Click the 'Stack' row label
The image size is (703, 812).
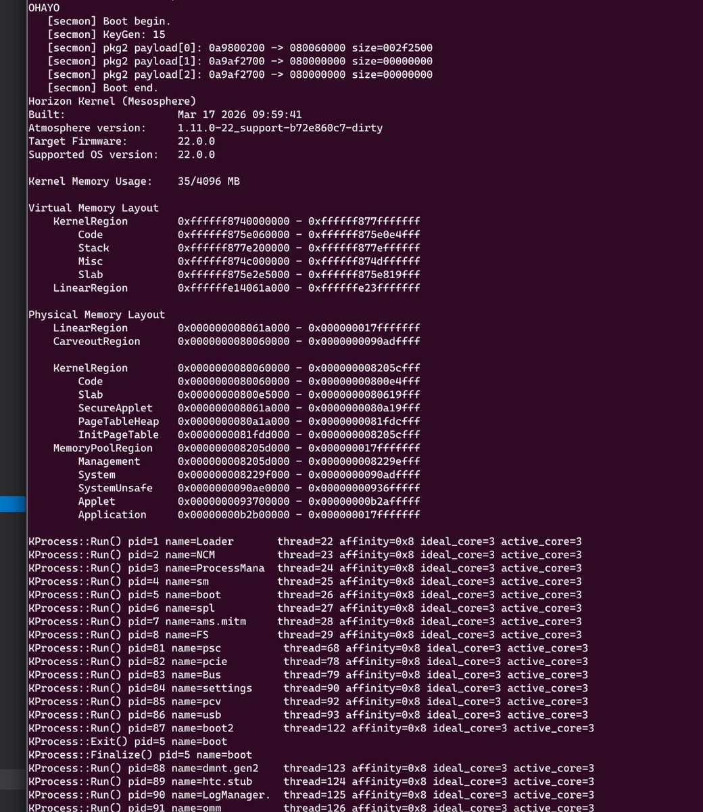click(x=93, y=248)
